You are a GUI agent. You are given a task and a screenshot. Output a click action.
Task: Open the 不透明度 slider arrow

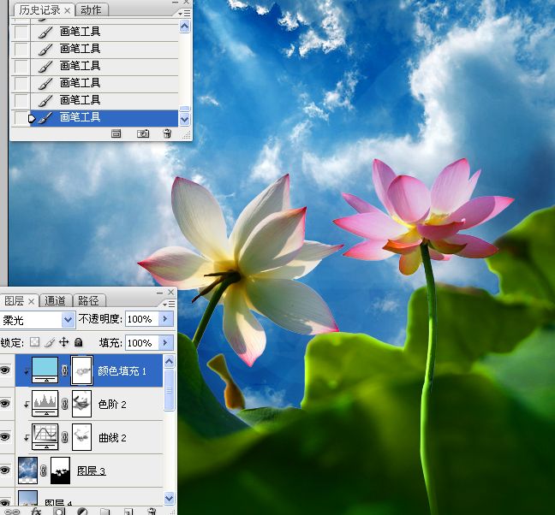click(x=165, y=319)
